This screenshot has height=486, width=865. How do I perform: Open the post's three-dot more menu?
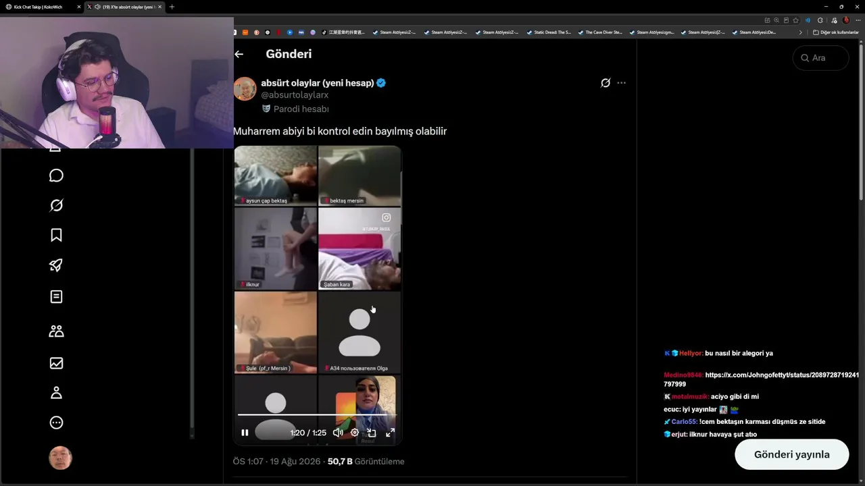point(622,83)
